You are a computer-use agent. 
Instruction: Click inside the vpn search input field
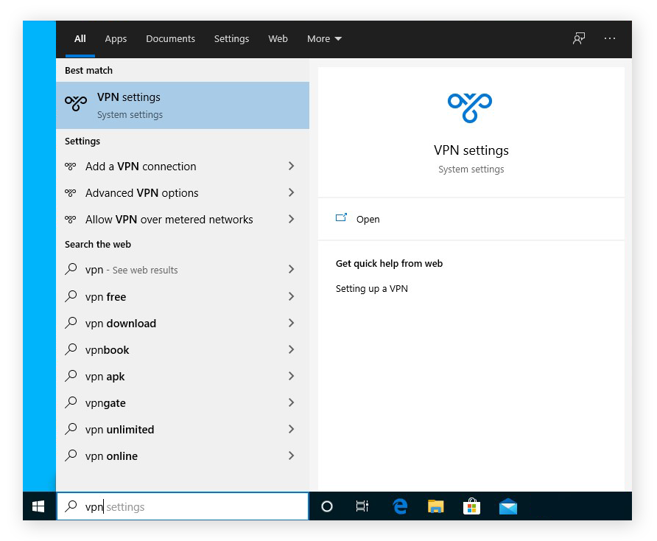[184, 506]
